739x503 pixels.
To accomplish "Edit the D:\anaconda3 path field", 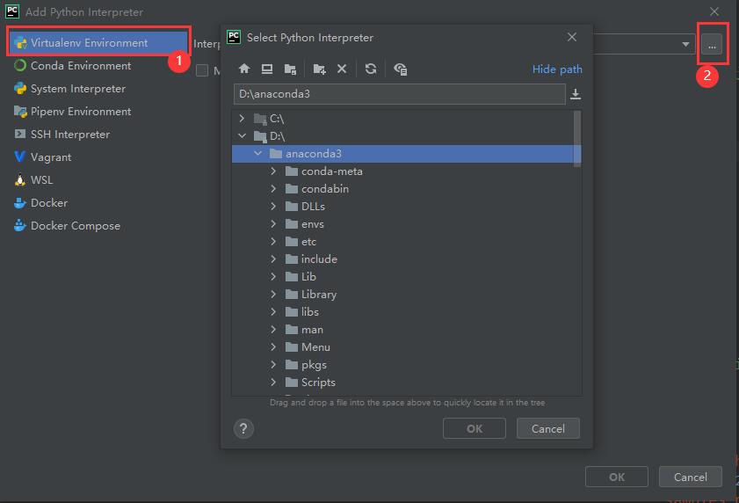I will pos(399,94).
